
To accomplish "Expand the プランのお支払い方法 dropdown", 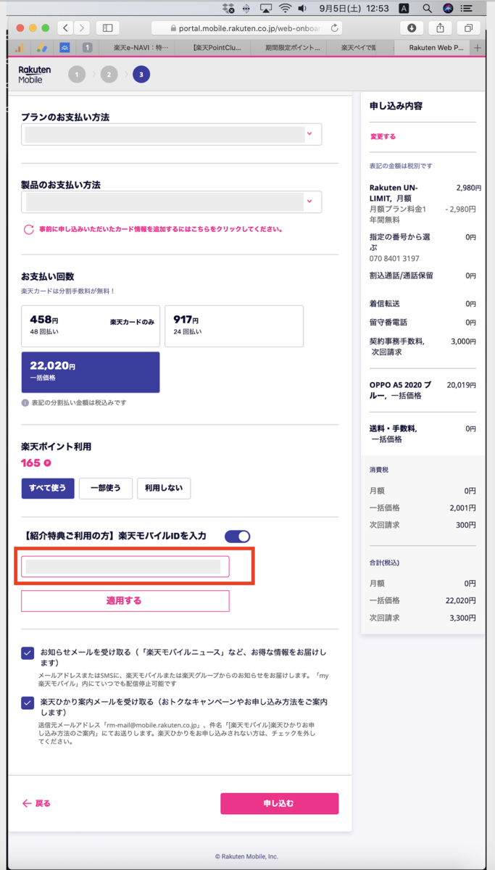I will [171, 134].
